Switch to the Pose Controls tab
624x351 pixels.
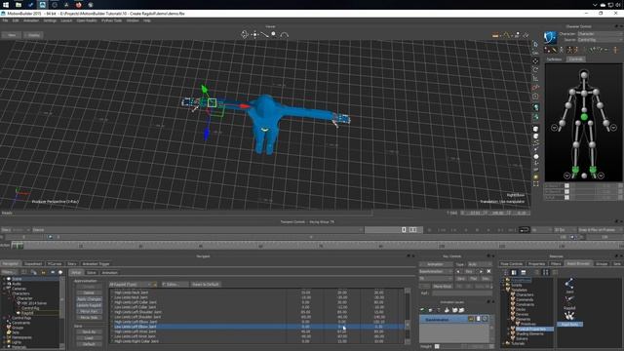point(511,264)
